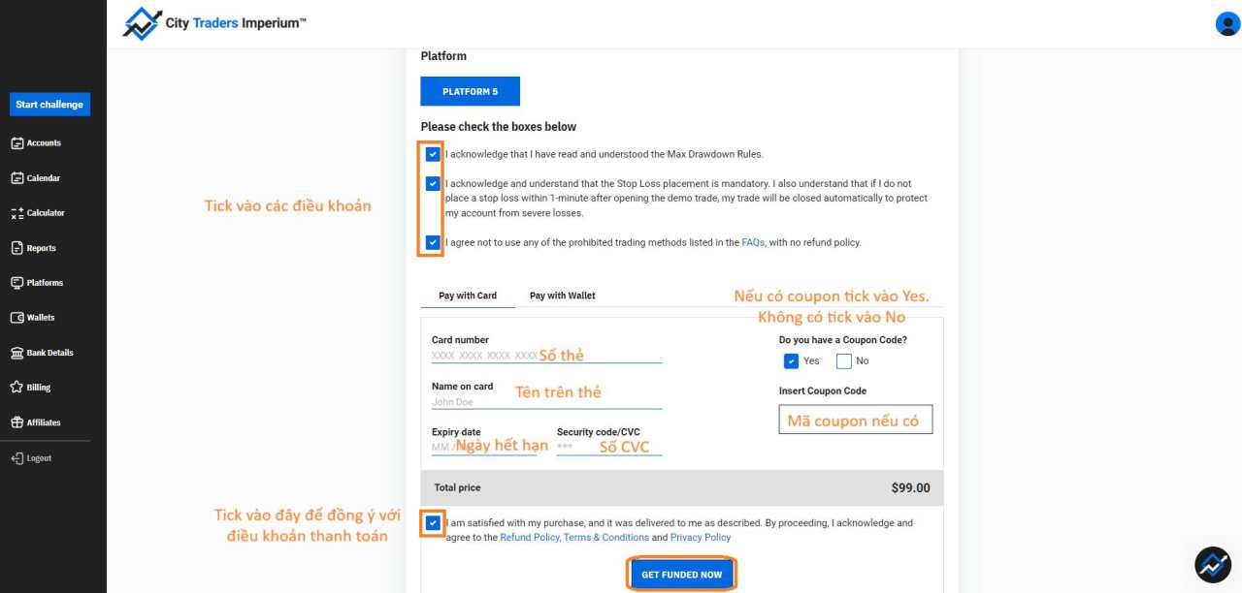Open Reports menu item
1242x593 pixels.
click(x=42, y=248)
